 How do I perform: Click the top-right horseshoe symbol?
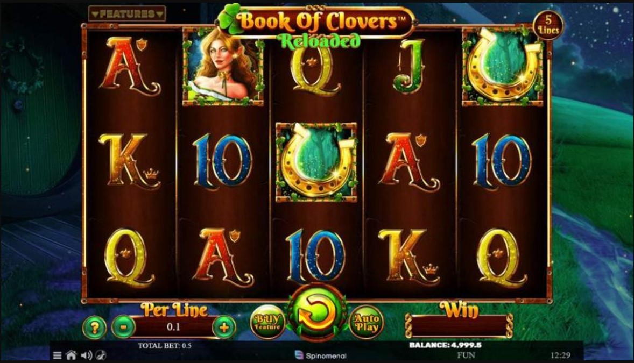pyautogui.click(x=503, y=67)
